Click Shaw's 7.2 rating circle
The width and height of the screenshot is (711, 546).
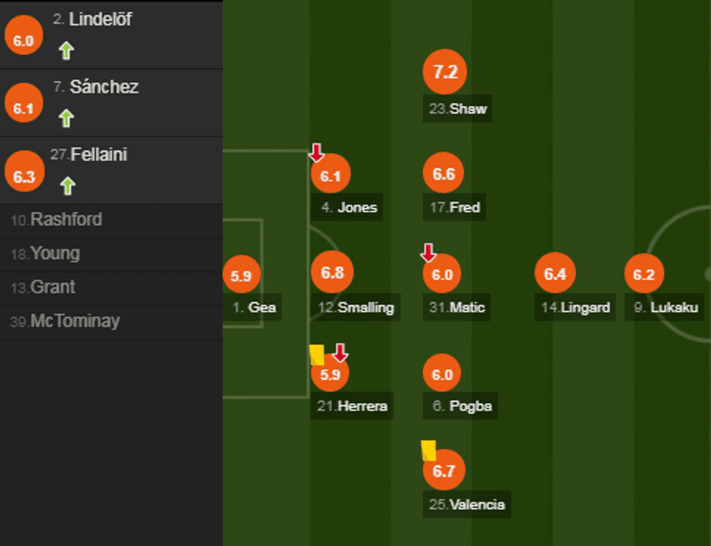[444, 72]
